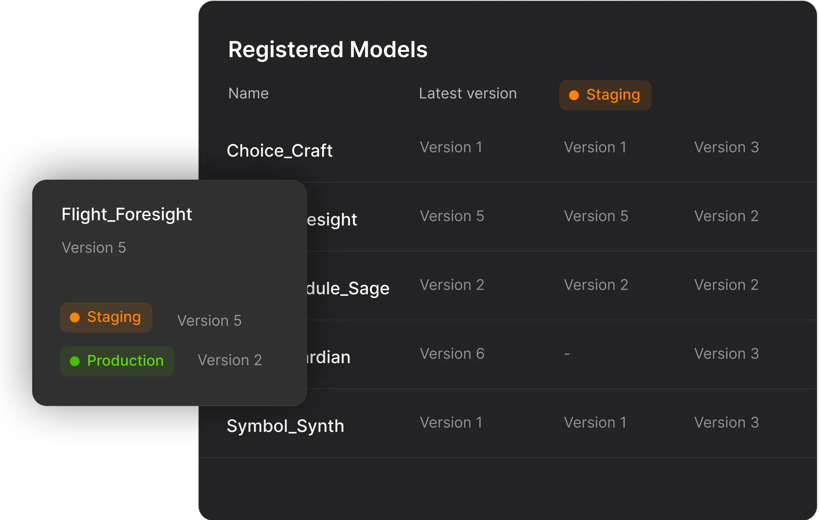The height and width of the screenshot is (520, 819).
Task: Click the Name column header
Action: click(248, 93)
